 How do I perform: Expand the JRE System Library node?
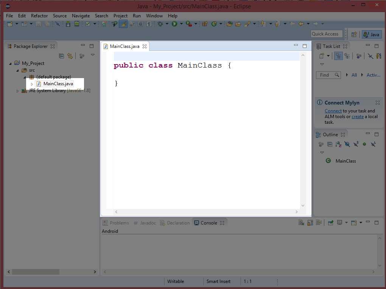click(17, 91)
